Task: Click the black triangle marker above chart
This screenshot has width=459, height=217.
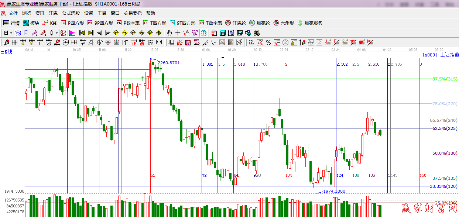Action: [223, 58]
